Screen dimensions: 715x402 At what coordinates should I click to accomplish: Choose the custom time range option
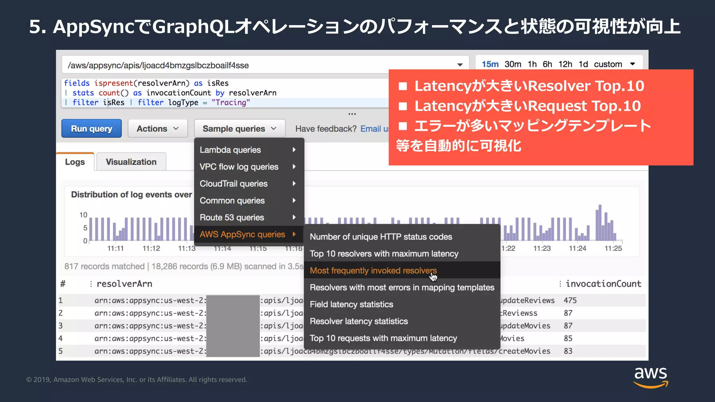pyautogui.click(x=608, y=64)
